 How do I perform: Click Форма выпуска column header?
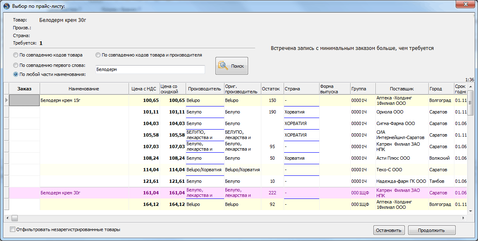click(335, 89)
